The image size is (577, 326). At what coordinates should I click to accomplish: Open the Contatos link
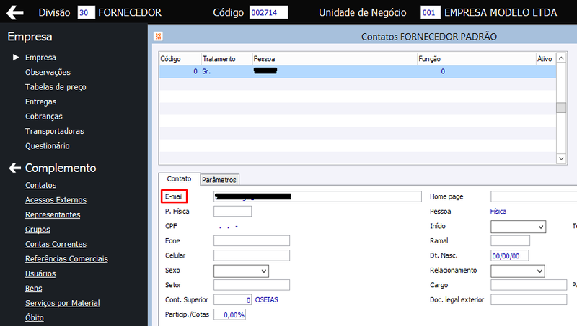click(x=41, y=185)
